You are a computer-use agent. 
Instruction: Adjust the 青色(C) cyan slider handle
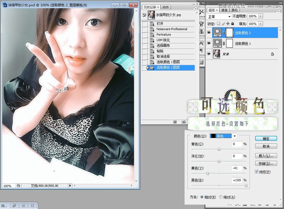219,149
